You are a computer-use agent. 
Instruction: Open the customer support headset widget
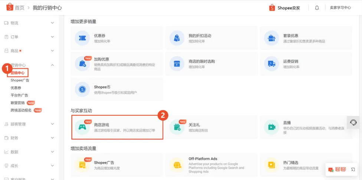[353, 122]
